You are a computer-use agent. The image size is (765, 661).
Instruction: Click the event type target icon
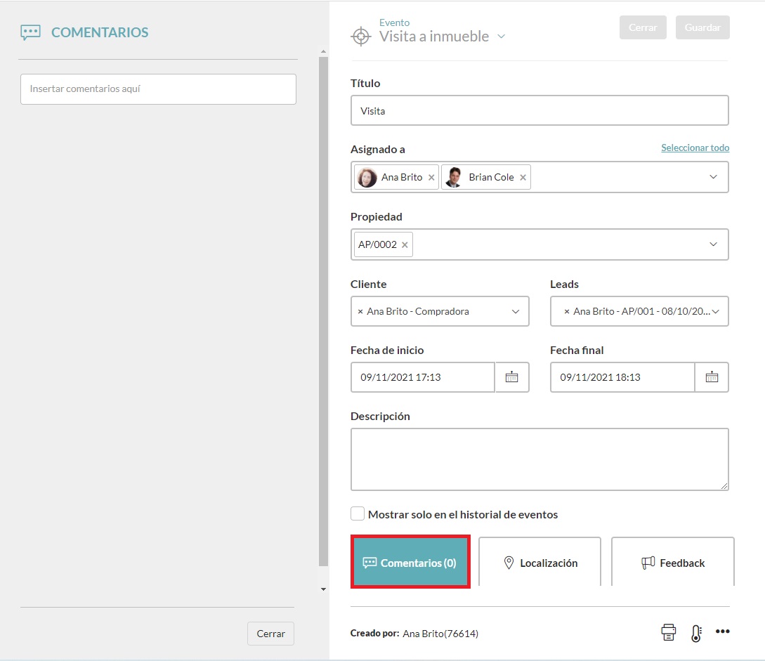360,36
